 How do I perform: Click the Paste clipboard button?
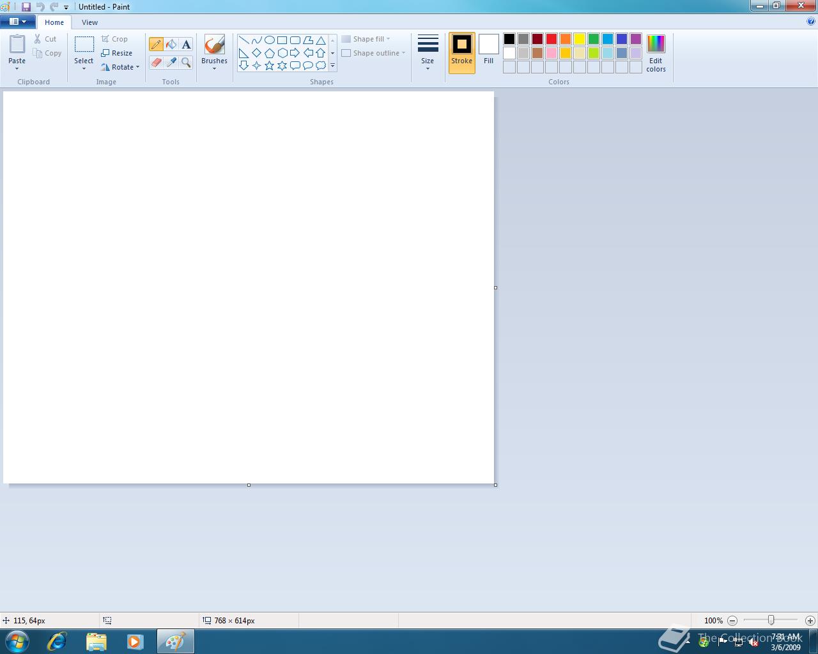(17, 44)
